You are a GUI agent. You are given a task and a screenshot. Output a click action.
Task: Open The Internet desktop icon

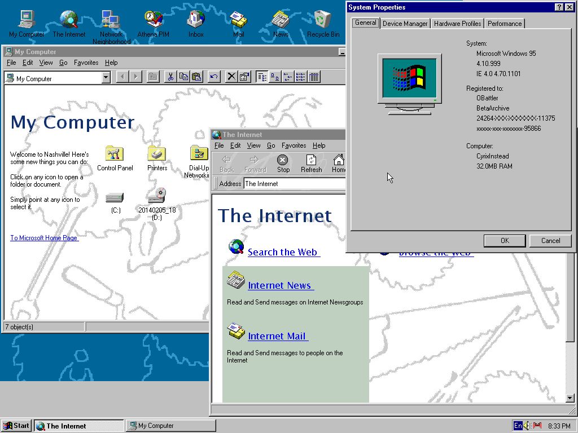pos(69,24)
